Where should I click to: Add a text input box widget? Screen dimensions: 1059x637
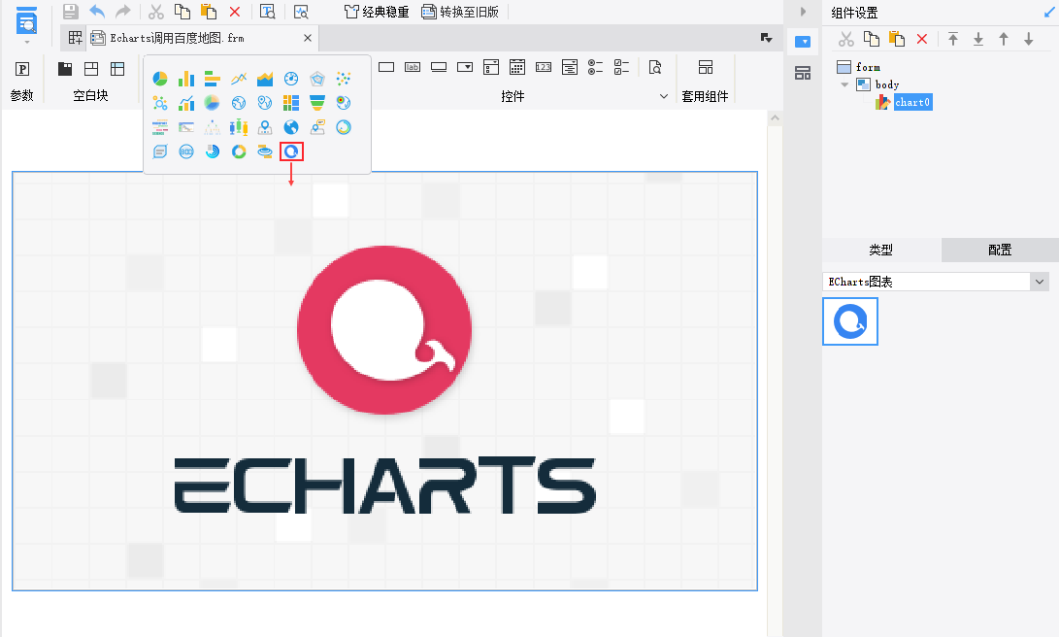(x=386, y=67)
